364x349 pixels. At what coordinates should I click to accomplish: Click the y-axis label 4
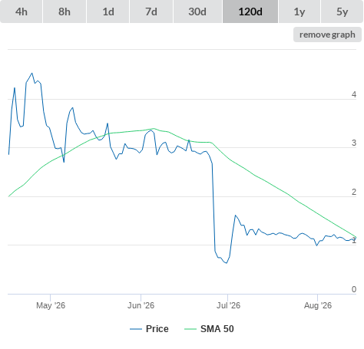354,94
